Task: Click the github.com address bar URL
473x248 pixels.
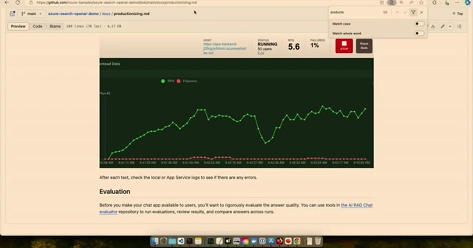Action: 116,2
